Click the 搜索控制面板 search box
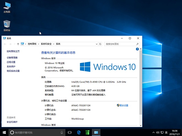 121,44
